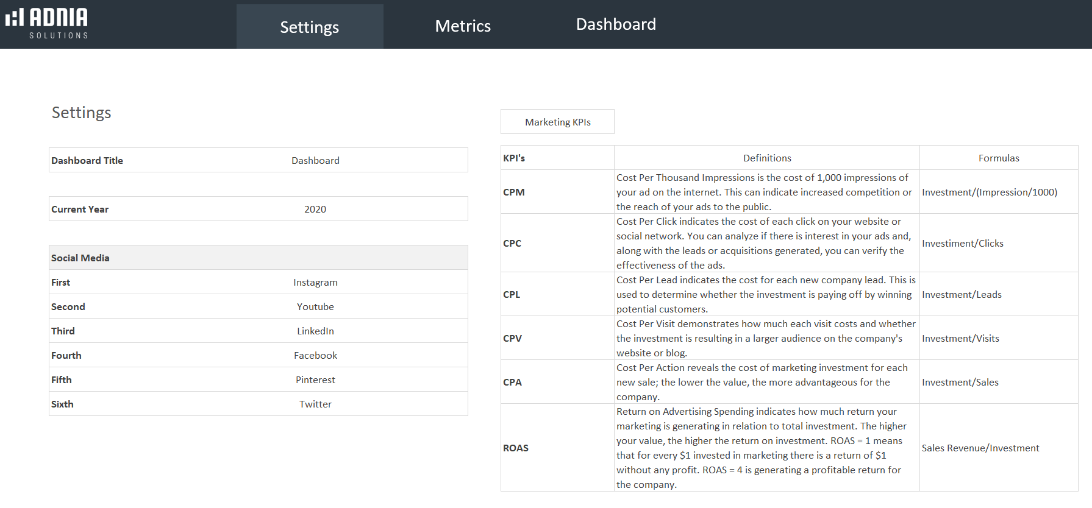Select the Third social media LinkedIn cell
The height and width of the screenshot is (508, 1092).
[315, 331]
